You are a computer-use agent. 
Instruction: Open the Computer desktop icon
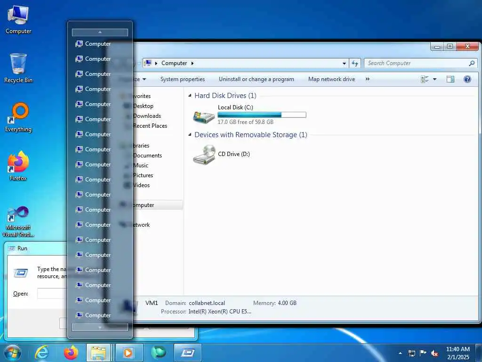[x=18, y=19]
